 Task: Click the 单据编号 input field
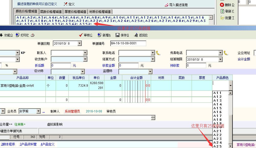click(128, 43)
